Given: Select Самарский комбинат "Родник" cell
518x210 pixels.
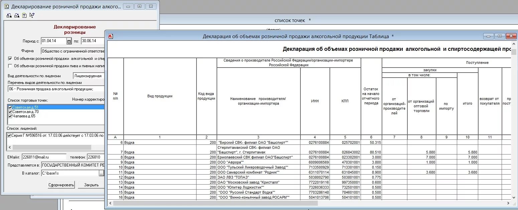Looking at the screenshot, I should coord(259,172).
